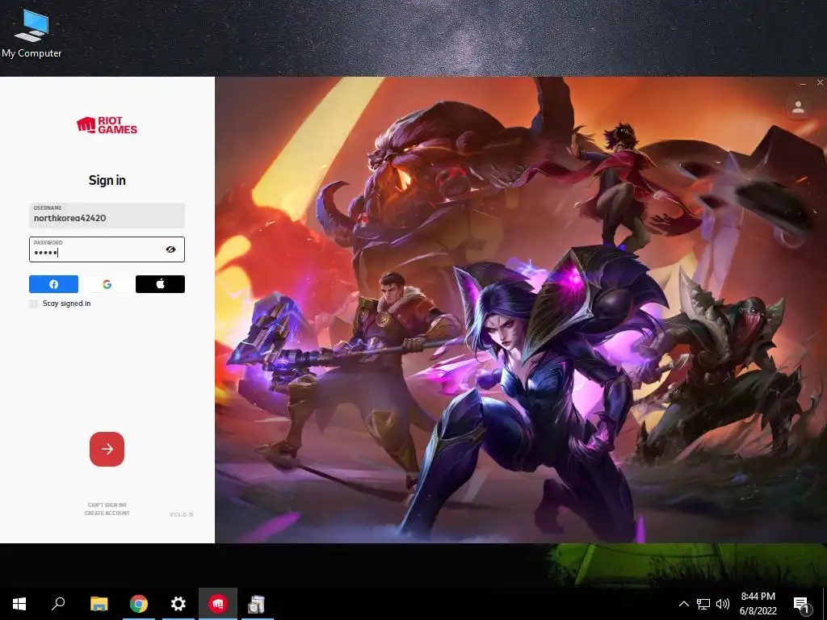The height and width of the screenshot is (620, 827).
Task: Launch Google Chrome from the taskbar
Action: click(139, 604)
